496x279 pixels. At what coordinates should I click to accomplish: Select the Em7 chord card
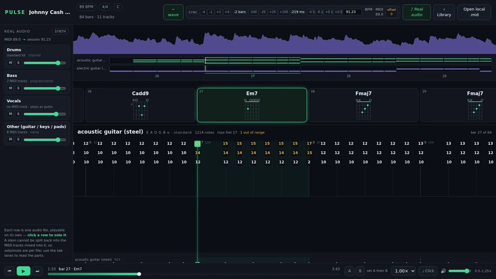pyautogui.click(x=252, y=105)
